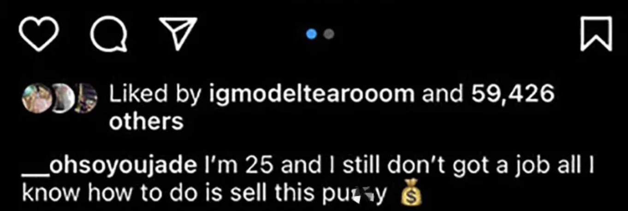Switch to the gray second carousel dot
This screenshot has width=628, height=211.
[x=329, y=34]
